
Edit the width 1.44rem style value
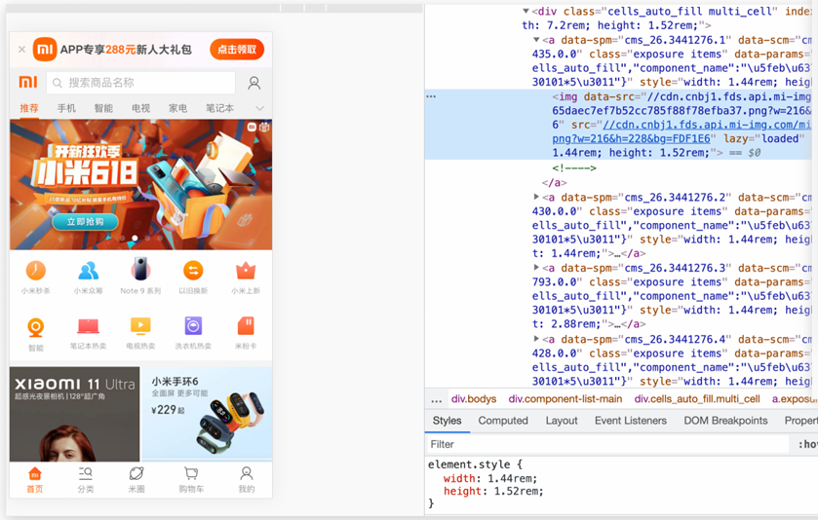[512, 478]
